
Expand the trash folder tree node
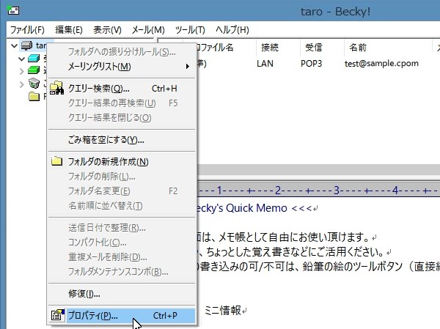click(21, 84)
